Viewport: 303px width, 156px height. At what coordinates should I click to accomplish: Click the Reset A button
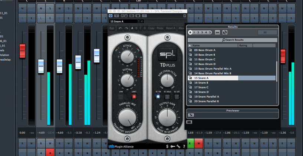pos(171,28)
